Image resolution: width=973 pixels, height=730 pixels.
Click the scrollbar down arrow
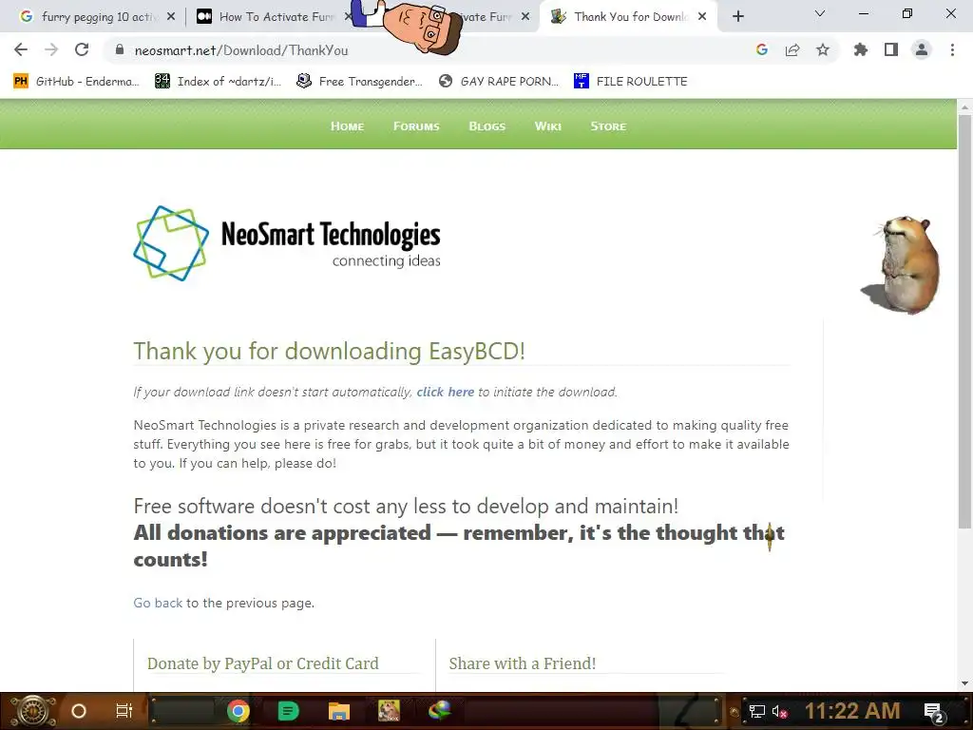964,683
